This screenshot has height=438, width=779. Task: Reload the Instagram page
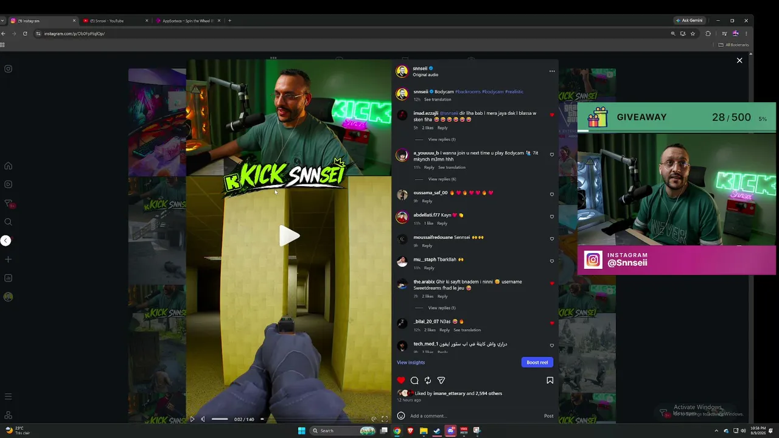(25, 33)
